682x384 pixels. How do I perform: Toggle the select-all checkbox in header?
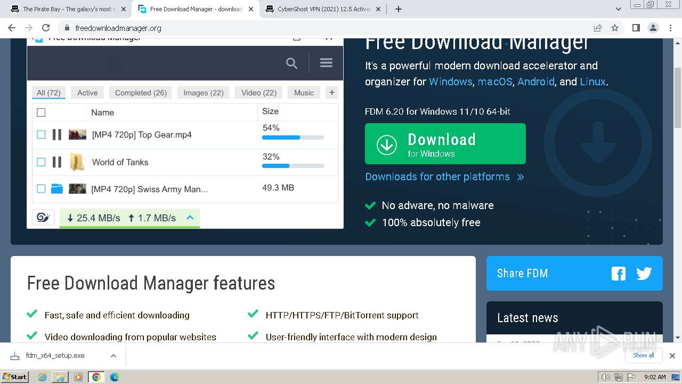41,113
